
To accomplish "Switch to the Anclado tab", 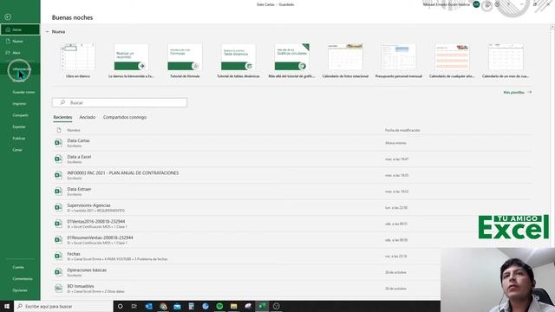I will [88, 117].
